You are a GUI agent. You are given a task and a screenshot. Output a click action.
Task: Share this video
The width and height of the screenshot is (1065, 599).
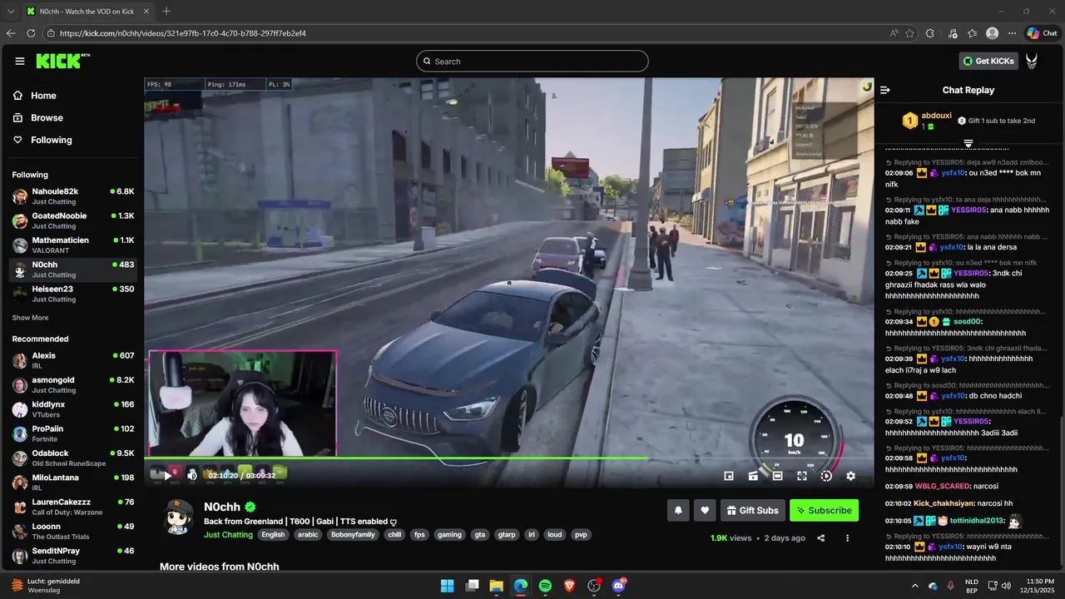821,538
